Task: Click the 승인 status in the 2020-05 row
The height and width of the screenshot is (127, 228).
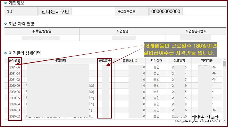Action: tap(156, 98)
